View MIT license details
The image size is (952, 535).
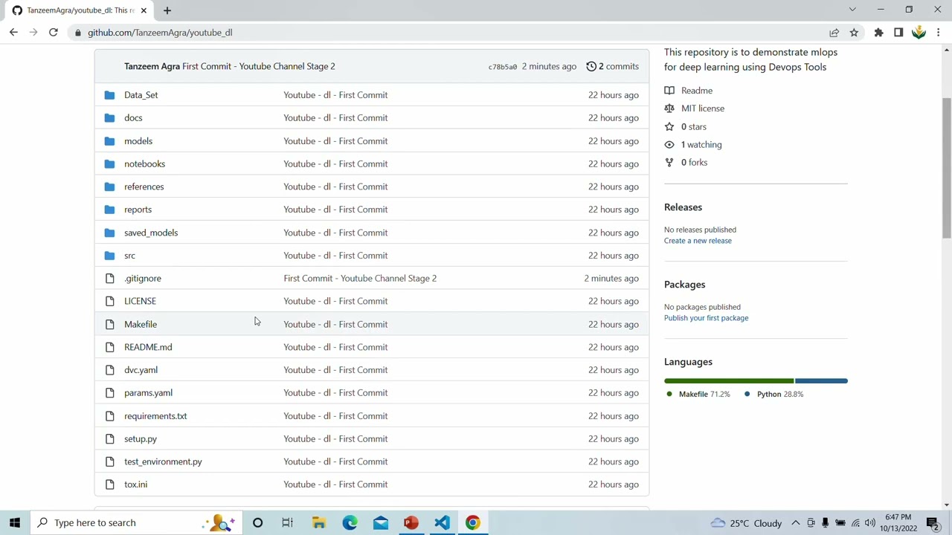tap(695, 108)
